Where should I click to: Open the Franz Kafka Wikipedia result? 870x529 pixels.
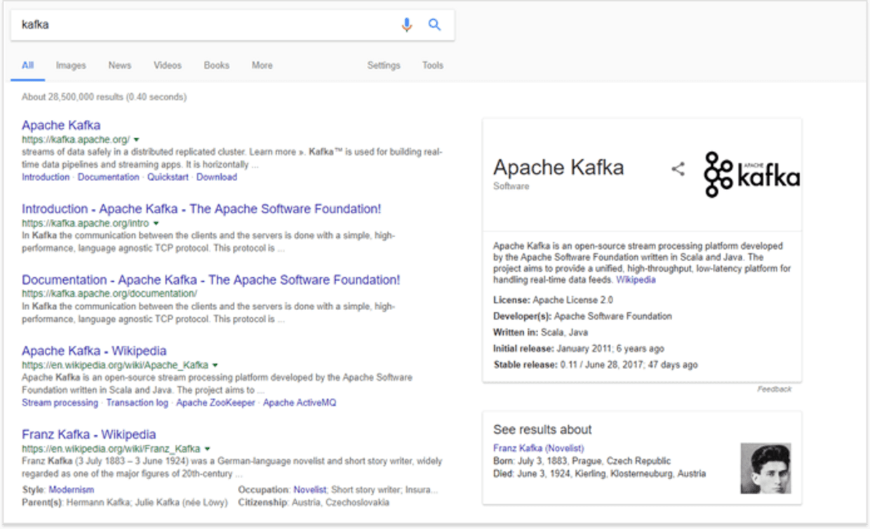[88, 434]
